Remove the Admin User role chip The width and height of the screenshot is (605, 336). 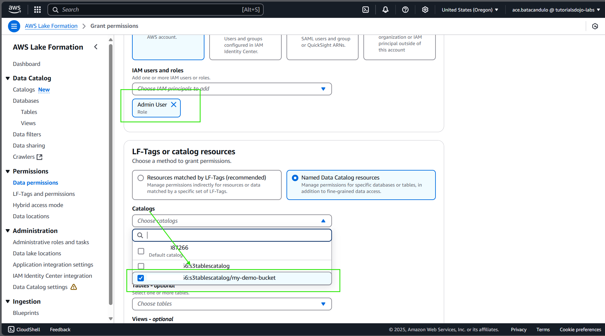174,105
